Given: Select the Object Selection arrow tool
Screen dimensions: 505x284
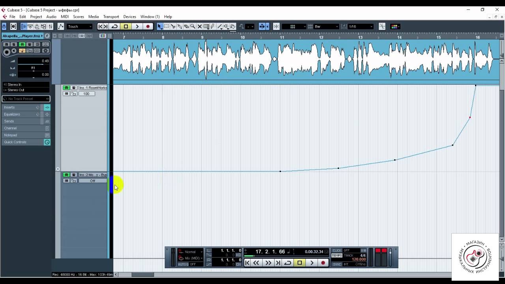Looking at the screenshot, I should [160, 26].
